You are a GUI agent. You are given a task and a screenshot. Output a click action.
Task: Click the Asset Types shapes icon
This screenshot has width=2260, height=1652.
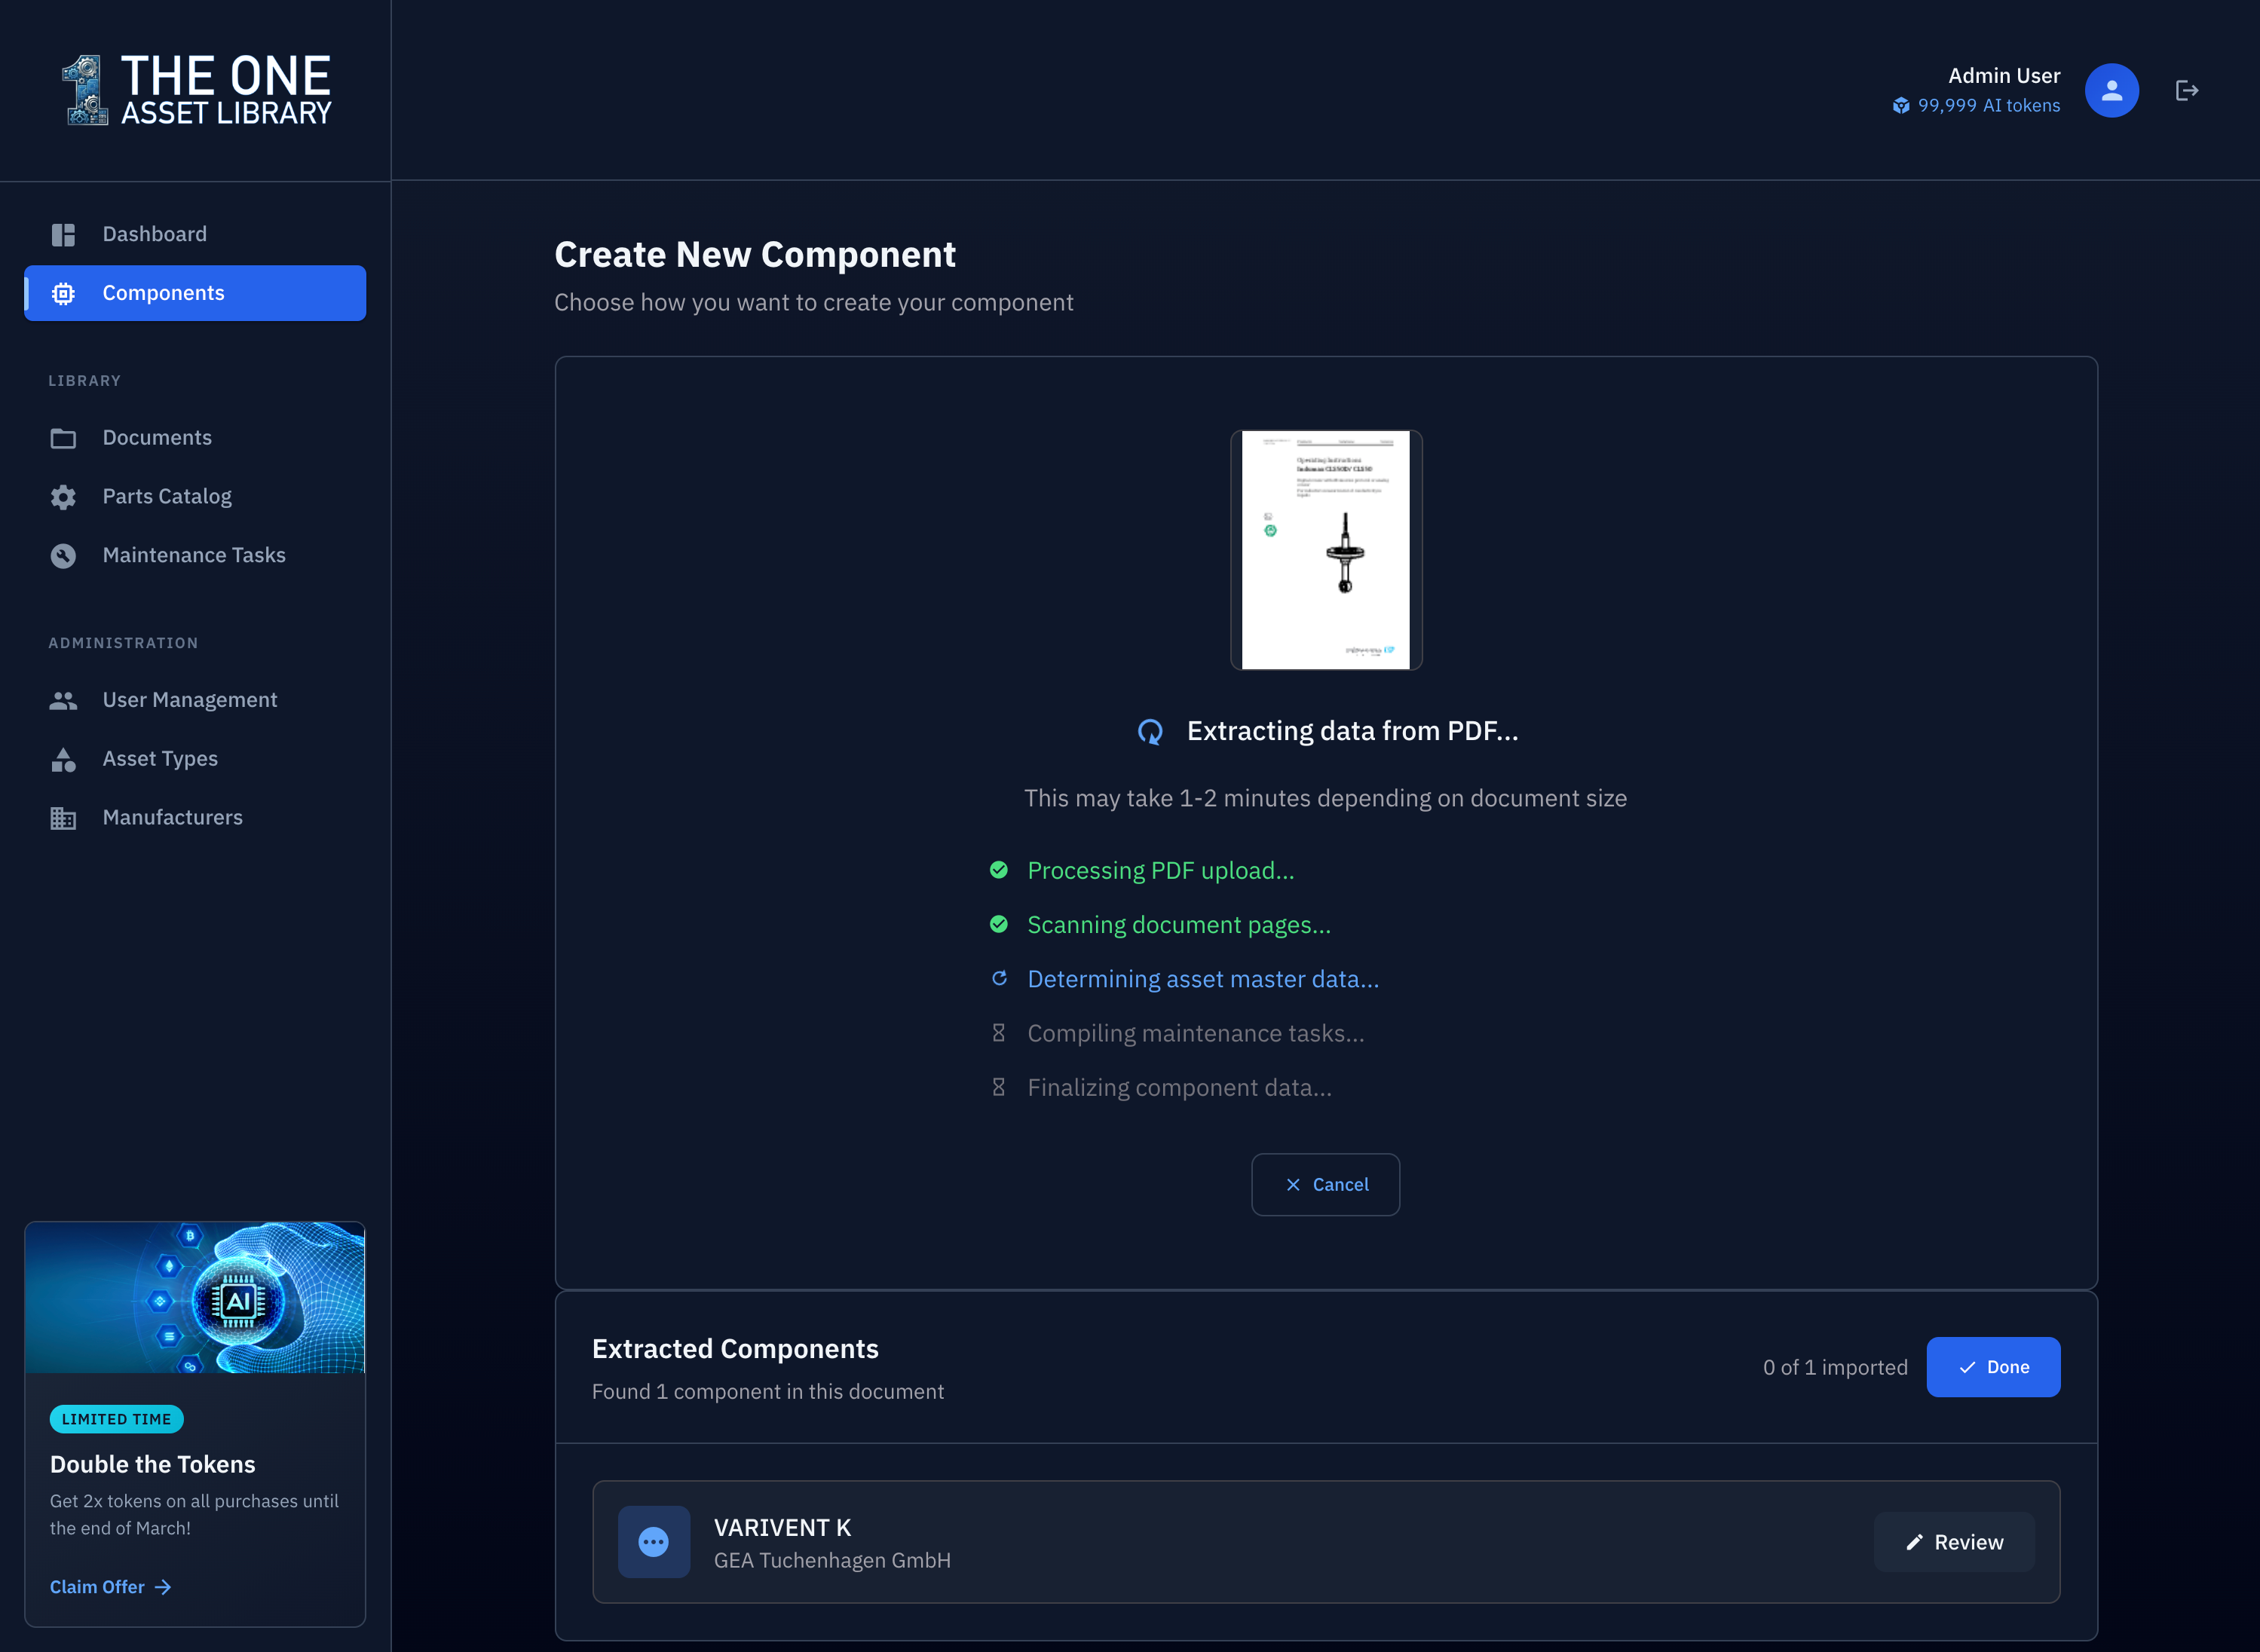pos(63,759)
